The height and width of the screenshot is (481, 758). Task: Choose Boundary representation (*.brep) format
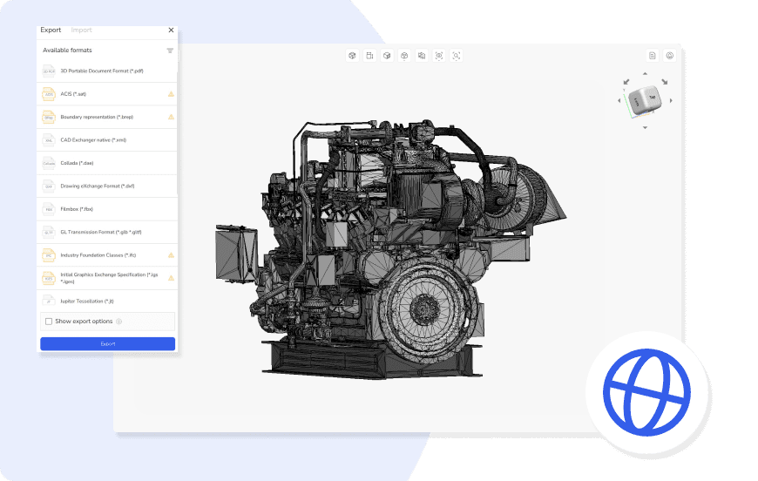click(x=107, y=117)
